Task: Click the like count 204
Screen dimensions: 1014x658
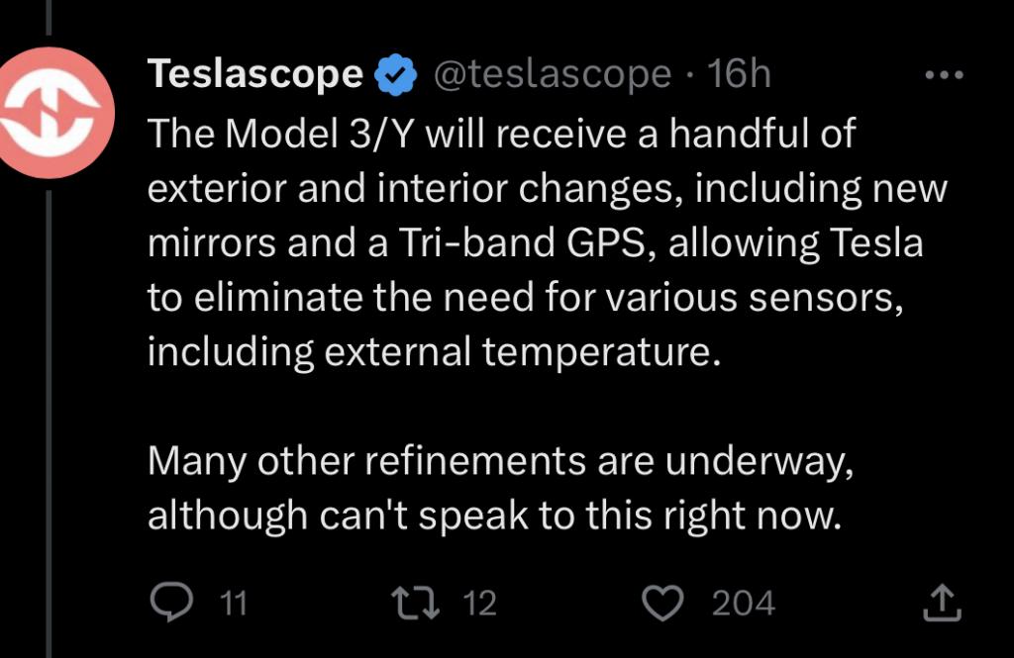Action: 743,603
